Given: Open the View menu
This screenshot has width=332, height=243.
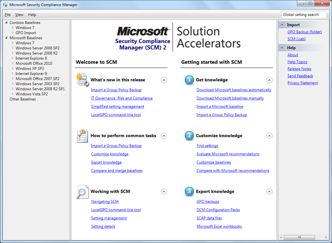Looking at the screenshot, I should [x=19, y=15].
